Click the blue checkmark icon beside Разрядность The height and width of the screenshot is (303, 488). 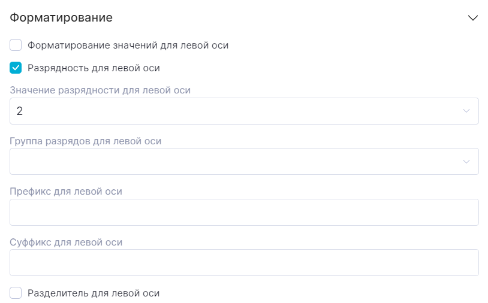tap(16, 68)
